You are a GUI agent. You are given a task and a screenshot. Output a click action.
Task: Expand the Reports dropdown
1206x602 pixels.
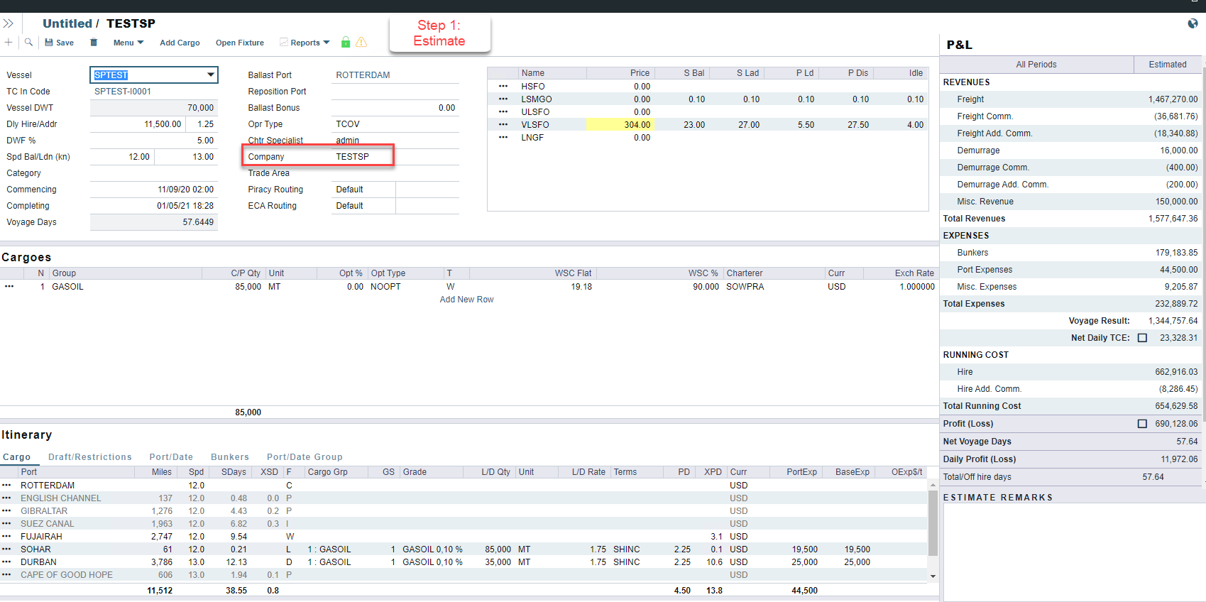pyautogui.click(x=309, y=43)
